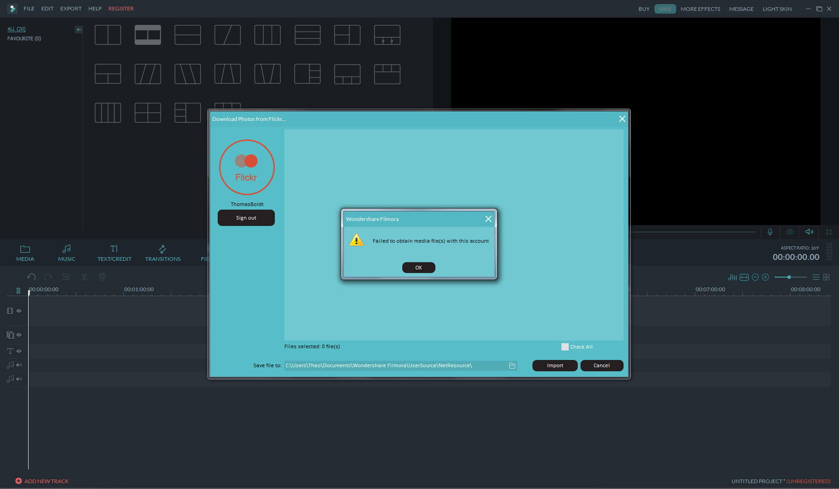Sign out of the Flickr account
This screenshot has height=489, width=839.
click(246, 218)
